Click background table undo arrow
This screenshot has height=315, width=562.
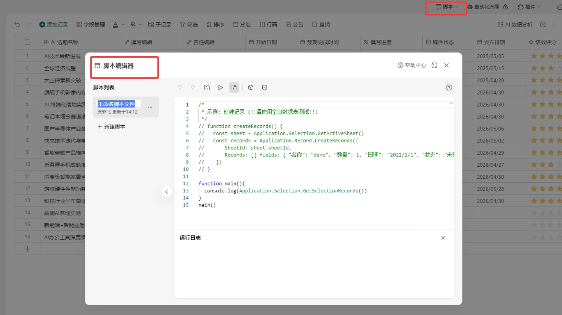[x=17, y=25]
